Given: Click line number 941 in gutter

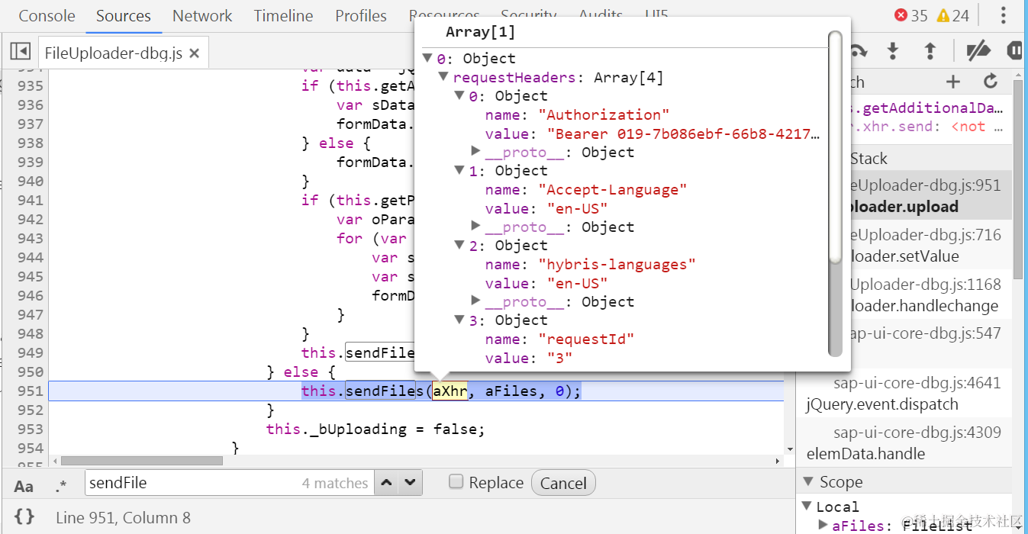Looking at the screenshot, I should [30, 200].
